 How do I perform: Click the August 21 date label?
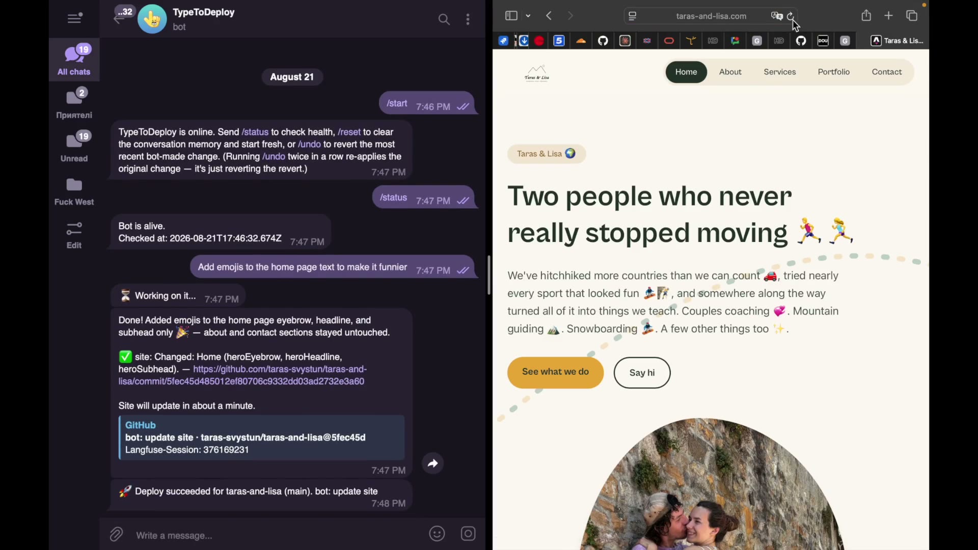292,77
